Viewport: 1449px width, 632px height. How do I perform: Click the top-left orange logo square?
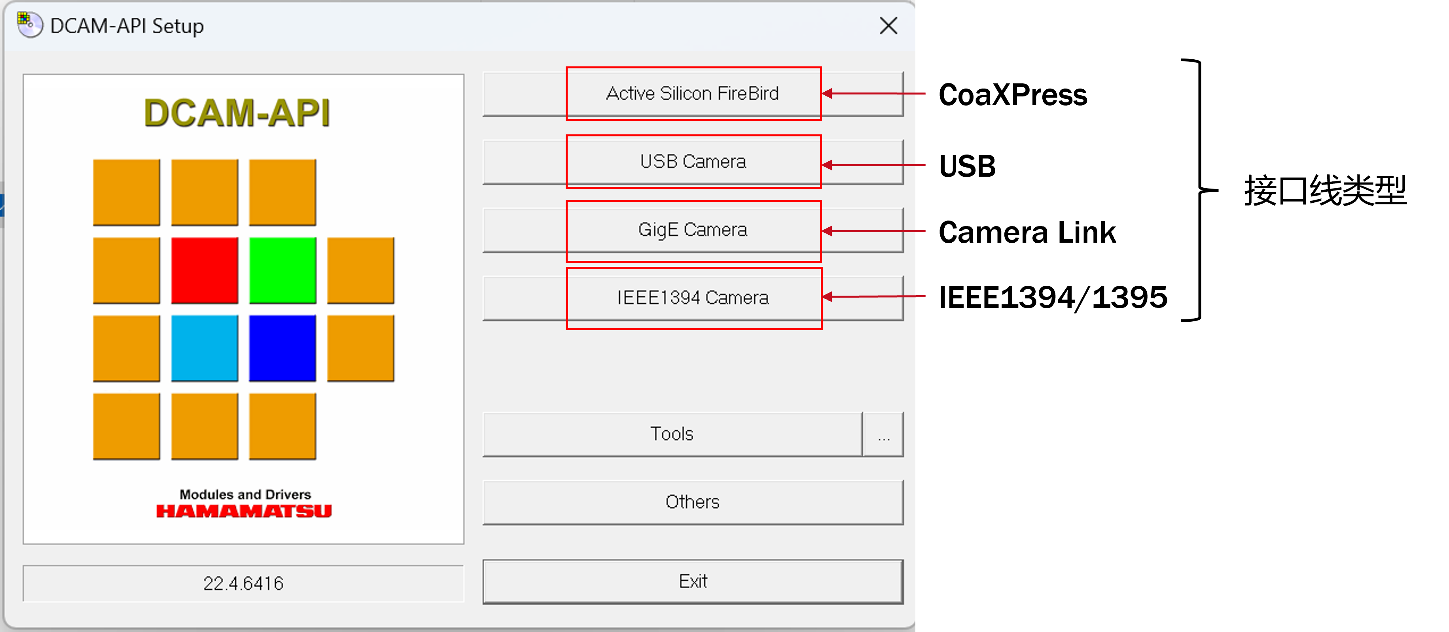pyautogui.click(x=127, y=193)
